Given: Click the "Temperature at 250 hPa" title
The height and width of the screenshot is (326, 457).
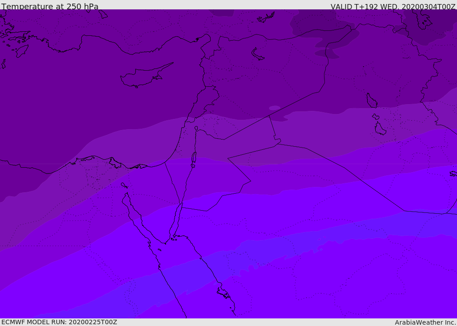Looking at the screenshot, I should coord(50,6).
